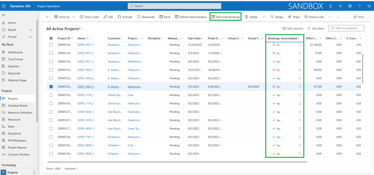The width and height of the screenshot is (374, 175).
Task: Click the lightbulb icon in top bar
Action: point(330,6)
